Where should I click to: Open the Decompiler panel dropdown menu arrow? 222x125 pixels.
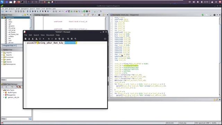(x=217, y=15)
